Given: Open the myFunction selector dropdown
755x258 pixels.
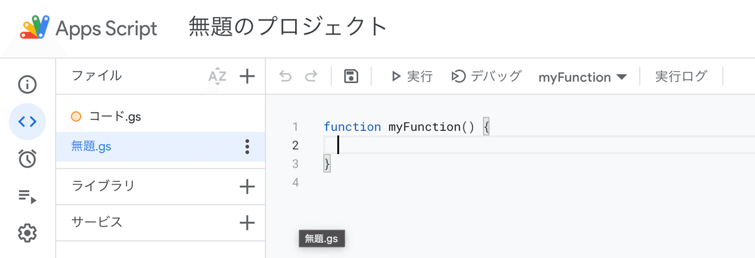Looking at the screenshot, I should point(583,77).
